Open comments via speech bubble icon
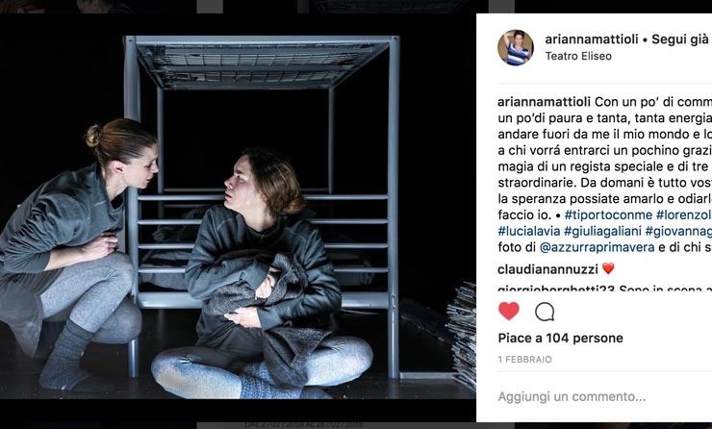The image size is (712, 429). [545, 312]
